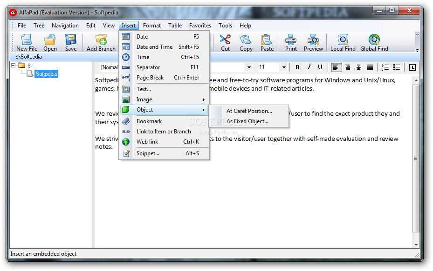This screenshot has height=271, width=433.
Task: Click the editor scrollbar up arrow
Action: click(x=416, y=80)
